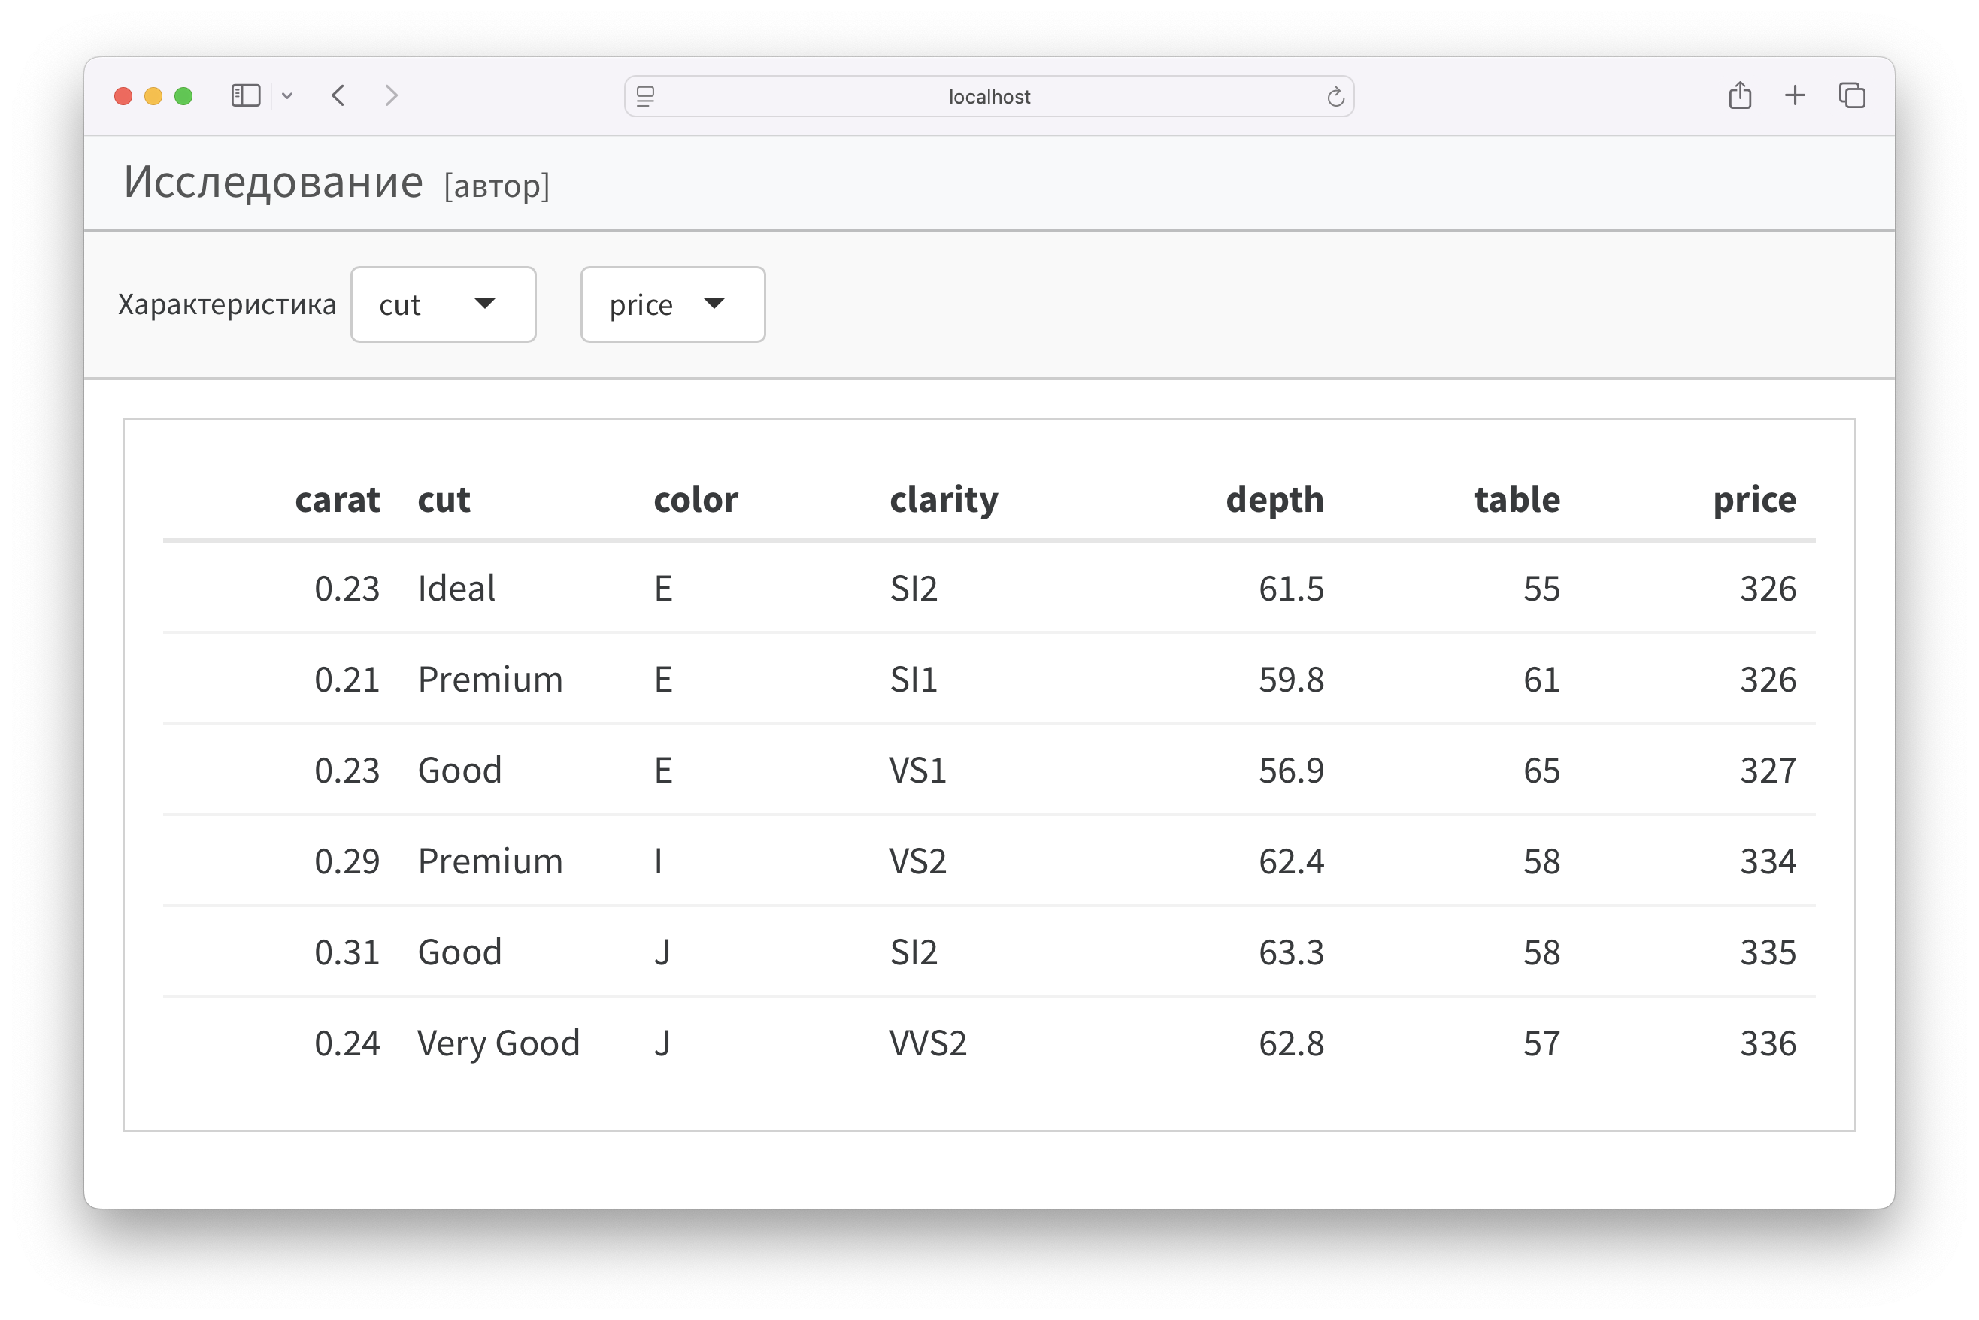Click the VS1 clarity cell
1979x1320 pixels.
click(918, 771)
